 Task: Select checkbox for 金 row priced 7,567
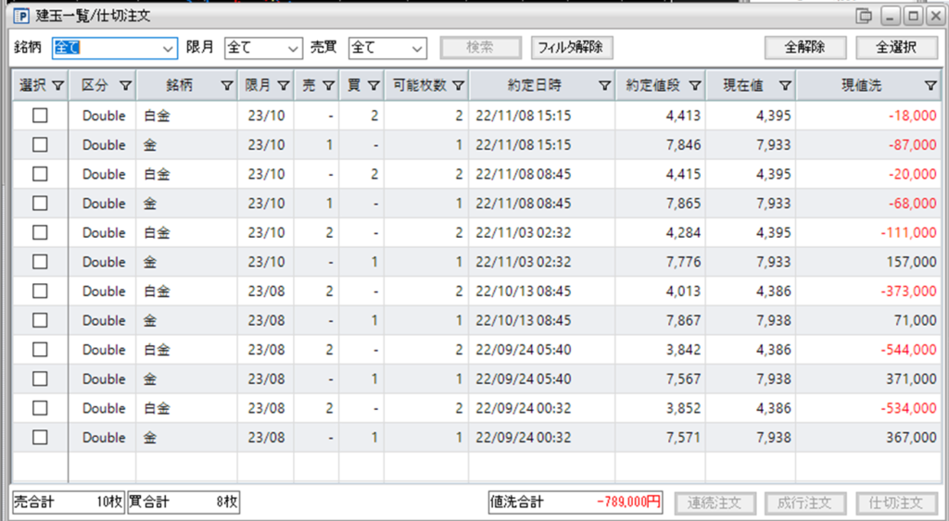tap(40, 379)
